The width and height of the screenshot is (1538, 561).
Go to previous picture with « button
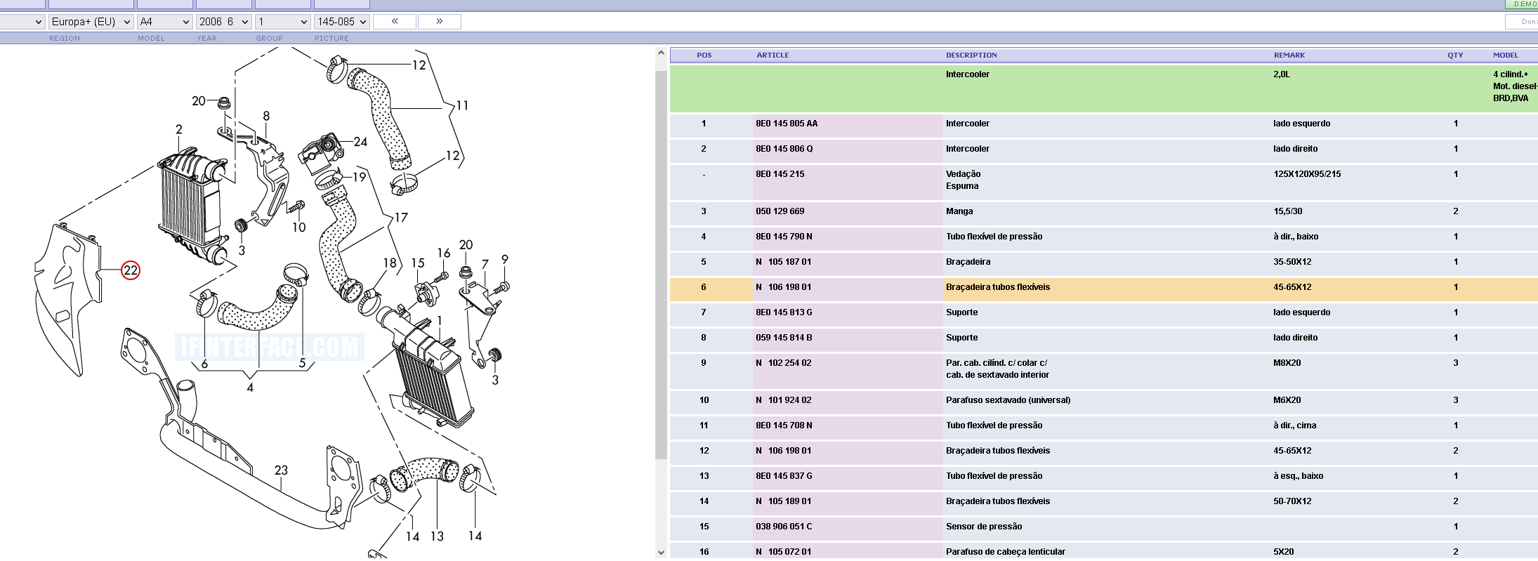[395, 22]
